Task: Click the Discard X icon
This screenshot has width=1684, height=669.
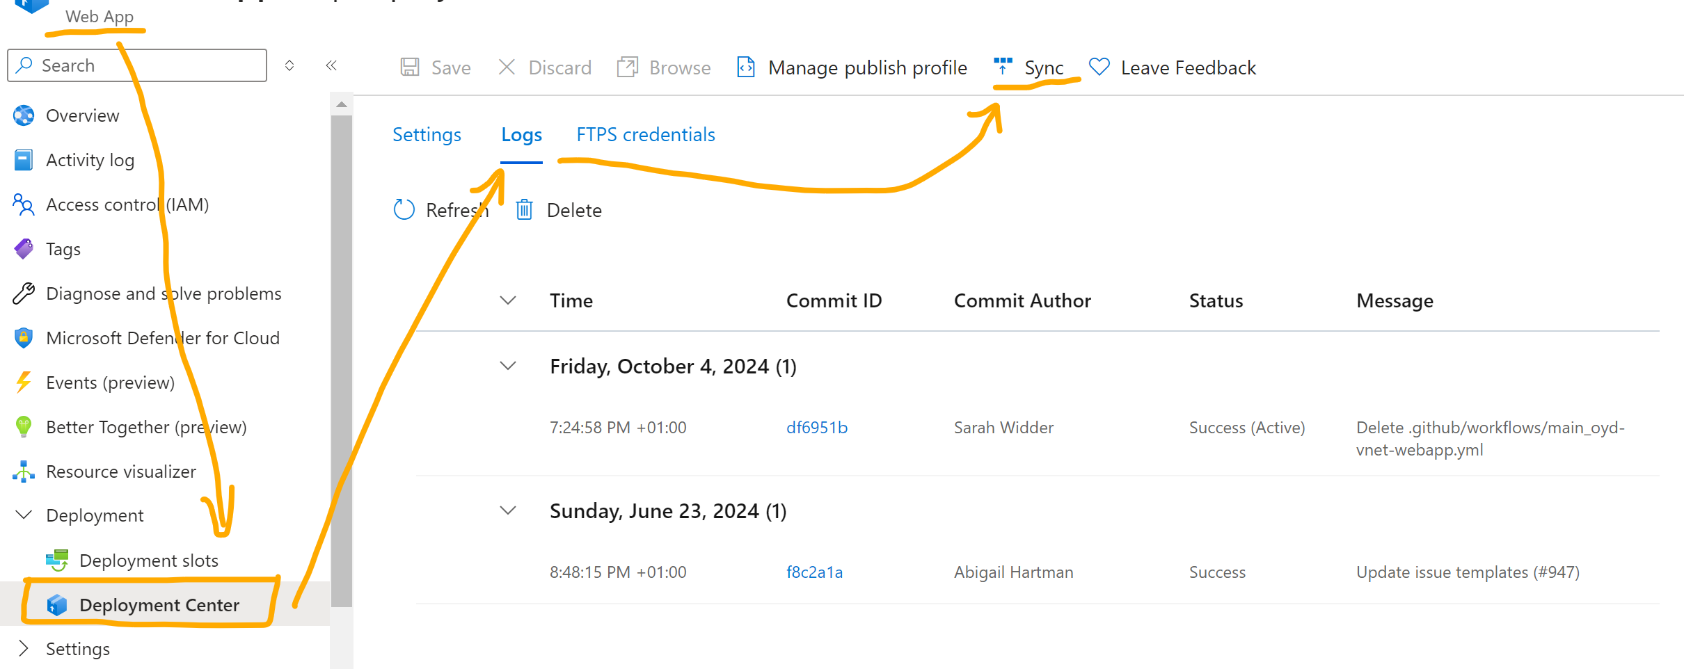Action: click(x=507, y=67)
